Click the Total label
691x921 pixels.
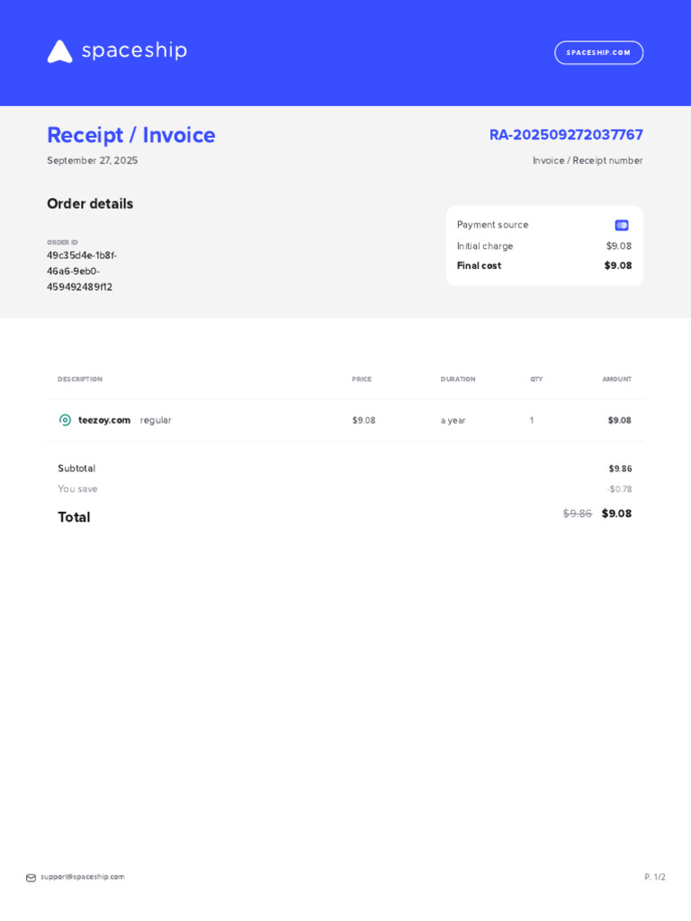click(x=74, y=517)
